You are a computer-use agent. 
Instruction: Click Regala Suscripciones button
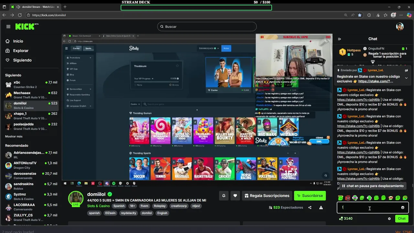point(267,196)
